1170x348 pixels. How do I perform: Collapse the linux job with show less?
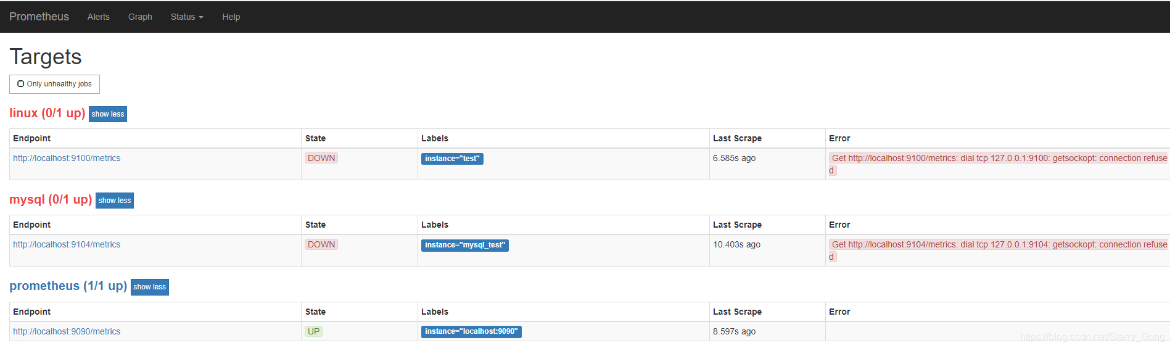coord(108,114)
